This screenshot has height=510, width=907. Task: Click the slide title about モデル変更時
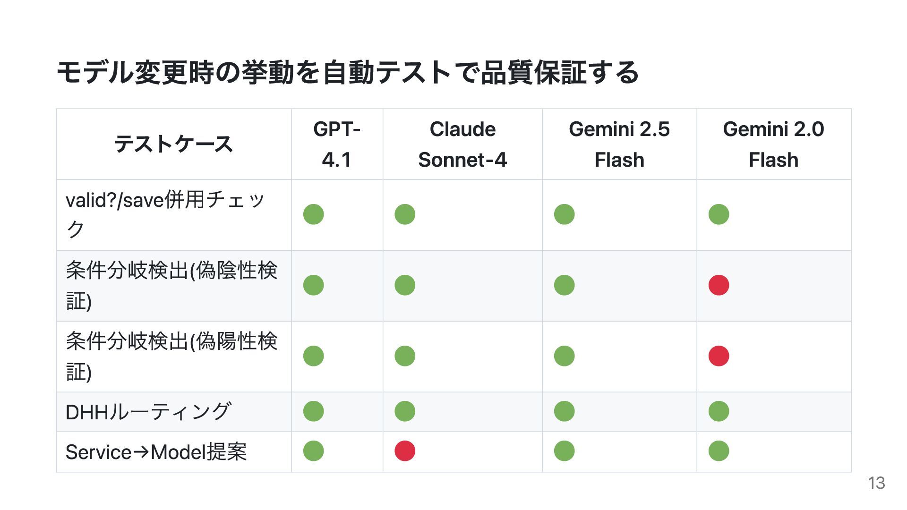point(348,73)
